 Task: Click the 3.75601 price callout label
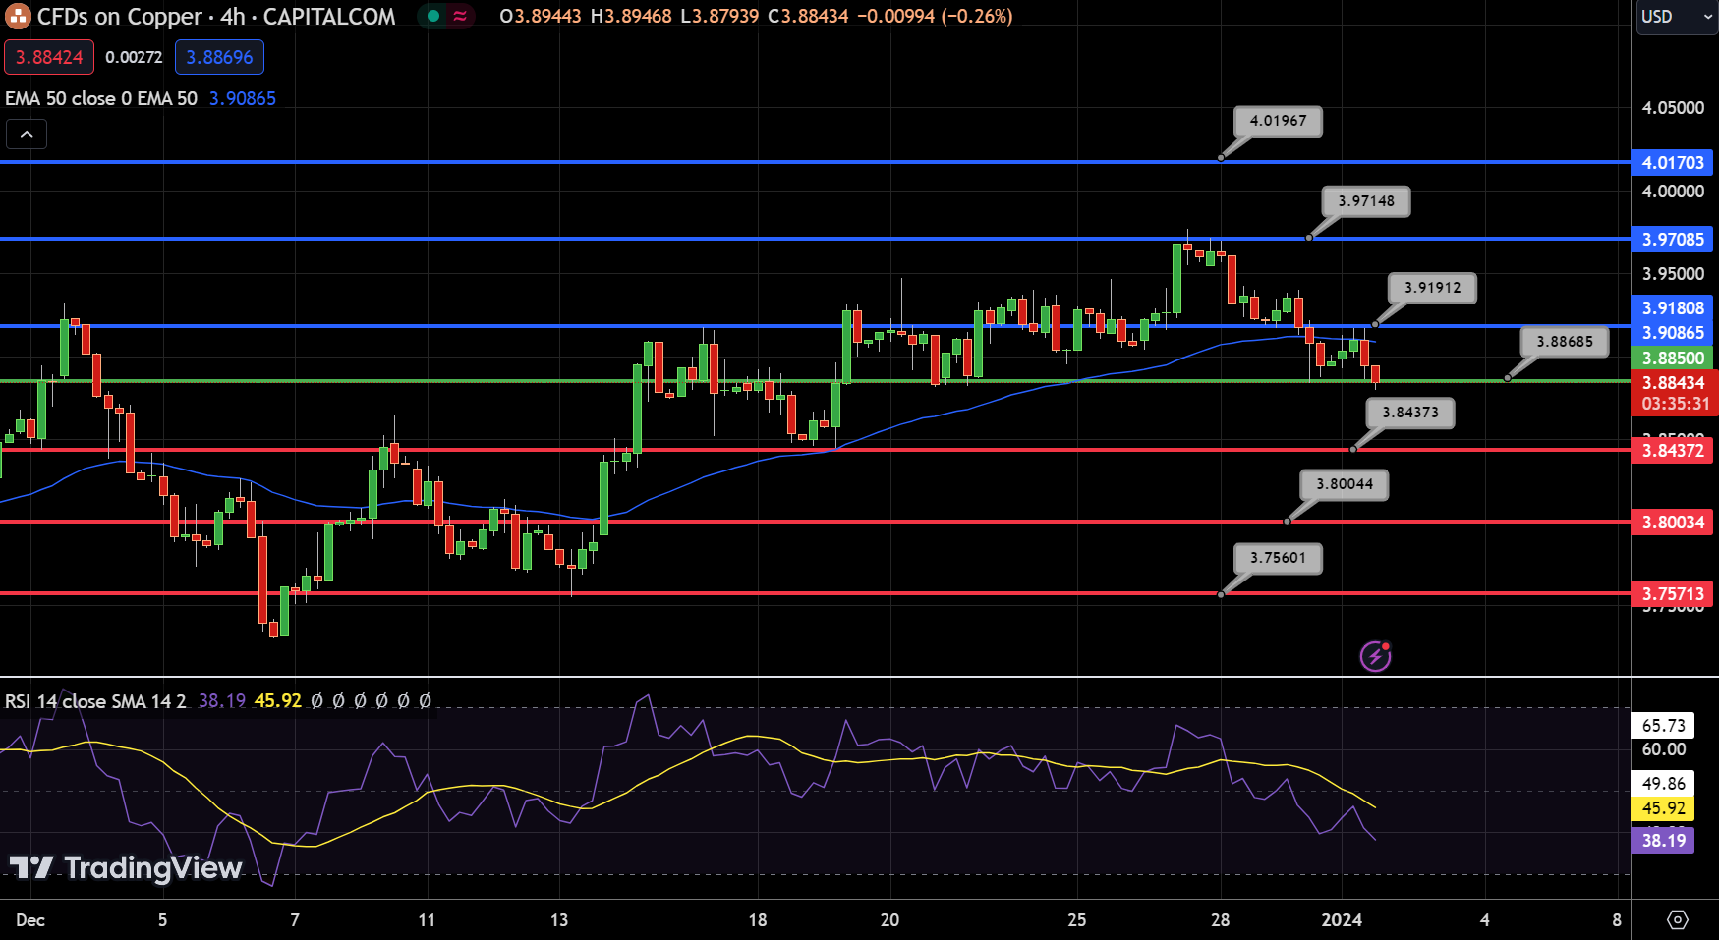tap(1278, 558)
